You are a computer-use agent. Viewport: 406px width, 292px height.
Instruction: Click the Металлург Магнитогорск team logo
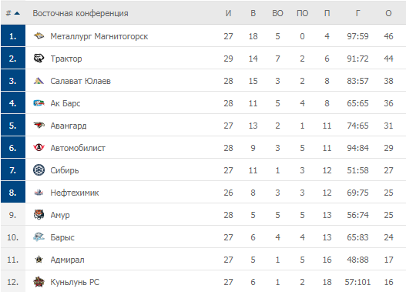(39, 35)
